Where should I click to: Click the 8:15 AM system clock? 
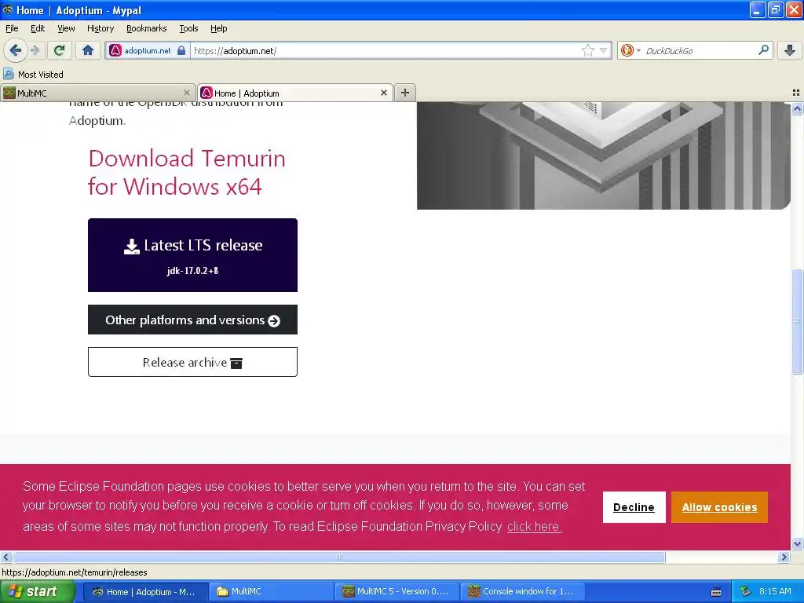pyautogui.click(x=775, y=591)
